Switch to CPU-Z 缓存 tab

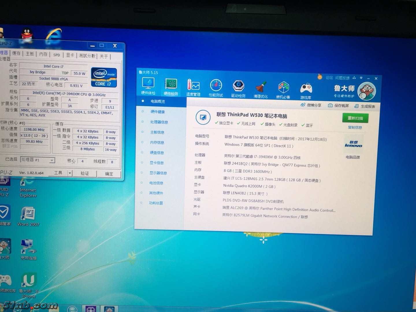coord(16,53)
